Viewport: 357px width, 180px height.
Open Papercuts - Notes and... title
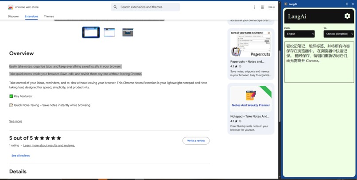coord(247,61)
